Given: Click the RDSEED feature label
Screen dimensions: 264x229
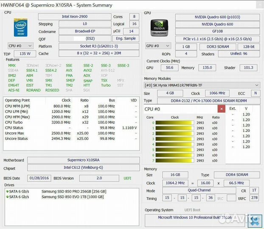Looking at the screenshot, I should pyautogui.click(x=52, y=90).
